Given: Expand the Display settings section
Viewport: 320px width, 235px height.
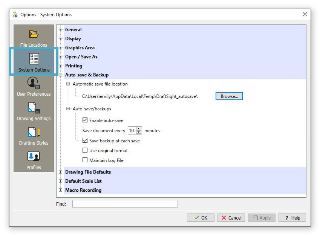Looking at the screenshot, I should pos(61,38).
